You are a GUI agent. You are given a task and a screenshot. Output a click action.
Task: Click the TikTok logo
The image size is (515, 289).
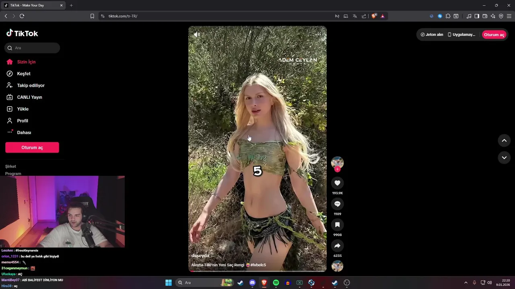click(x=22, y=33)
